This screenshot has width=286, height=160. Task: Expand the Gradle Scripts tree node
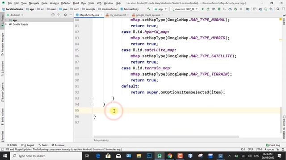[6, 24]
